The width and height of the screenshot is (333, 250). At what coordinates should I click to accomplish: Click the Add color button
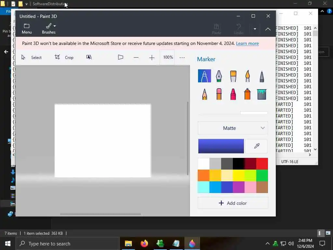coord(233,203)
